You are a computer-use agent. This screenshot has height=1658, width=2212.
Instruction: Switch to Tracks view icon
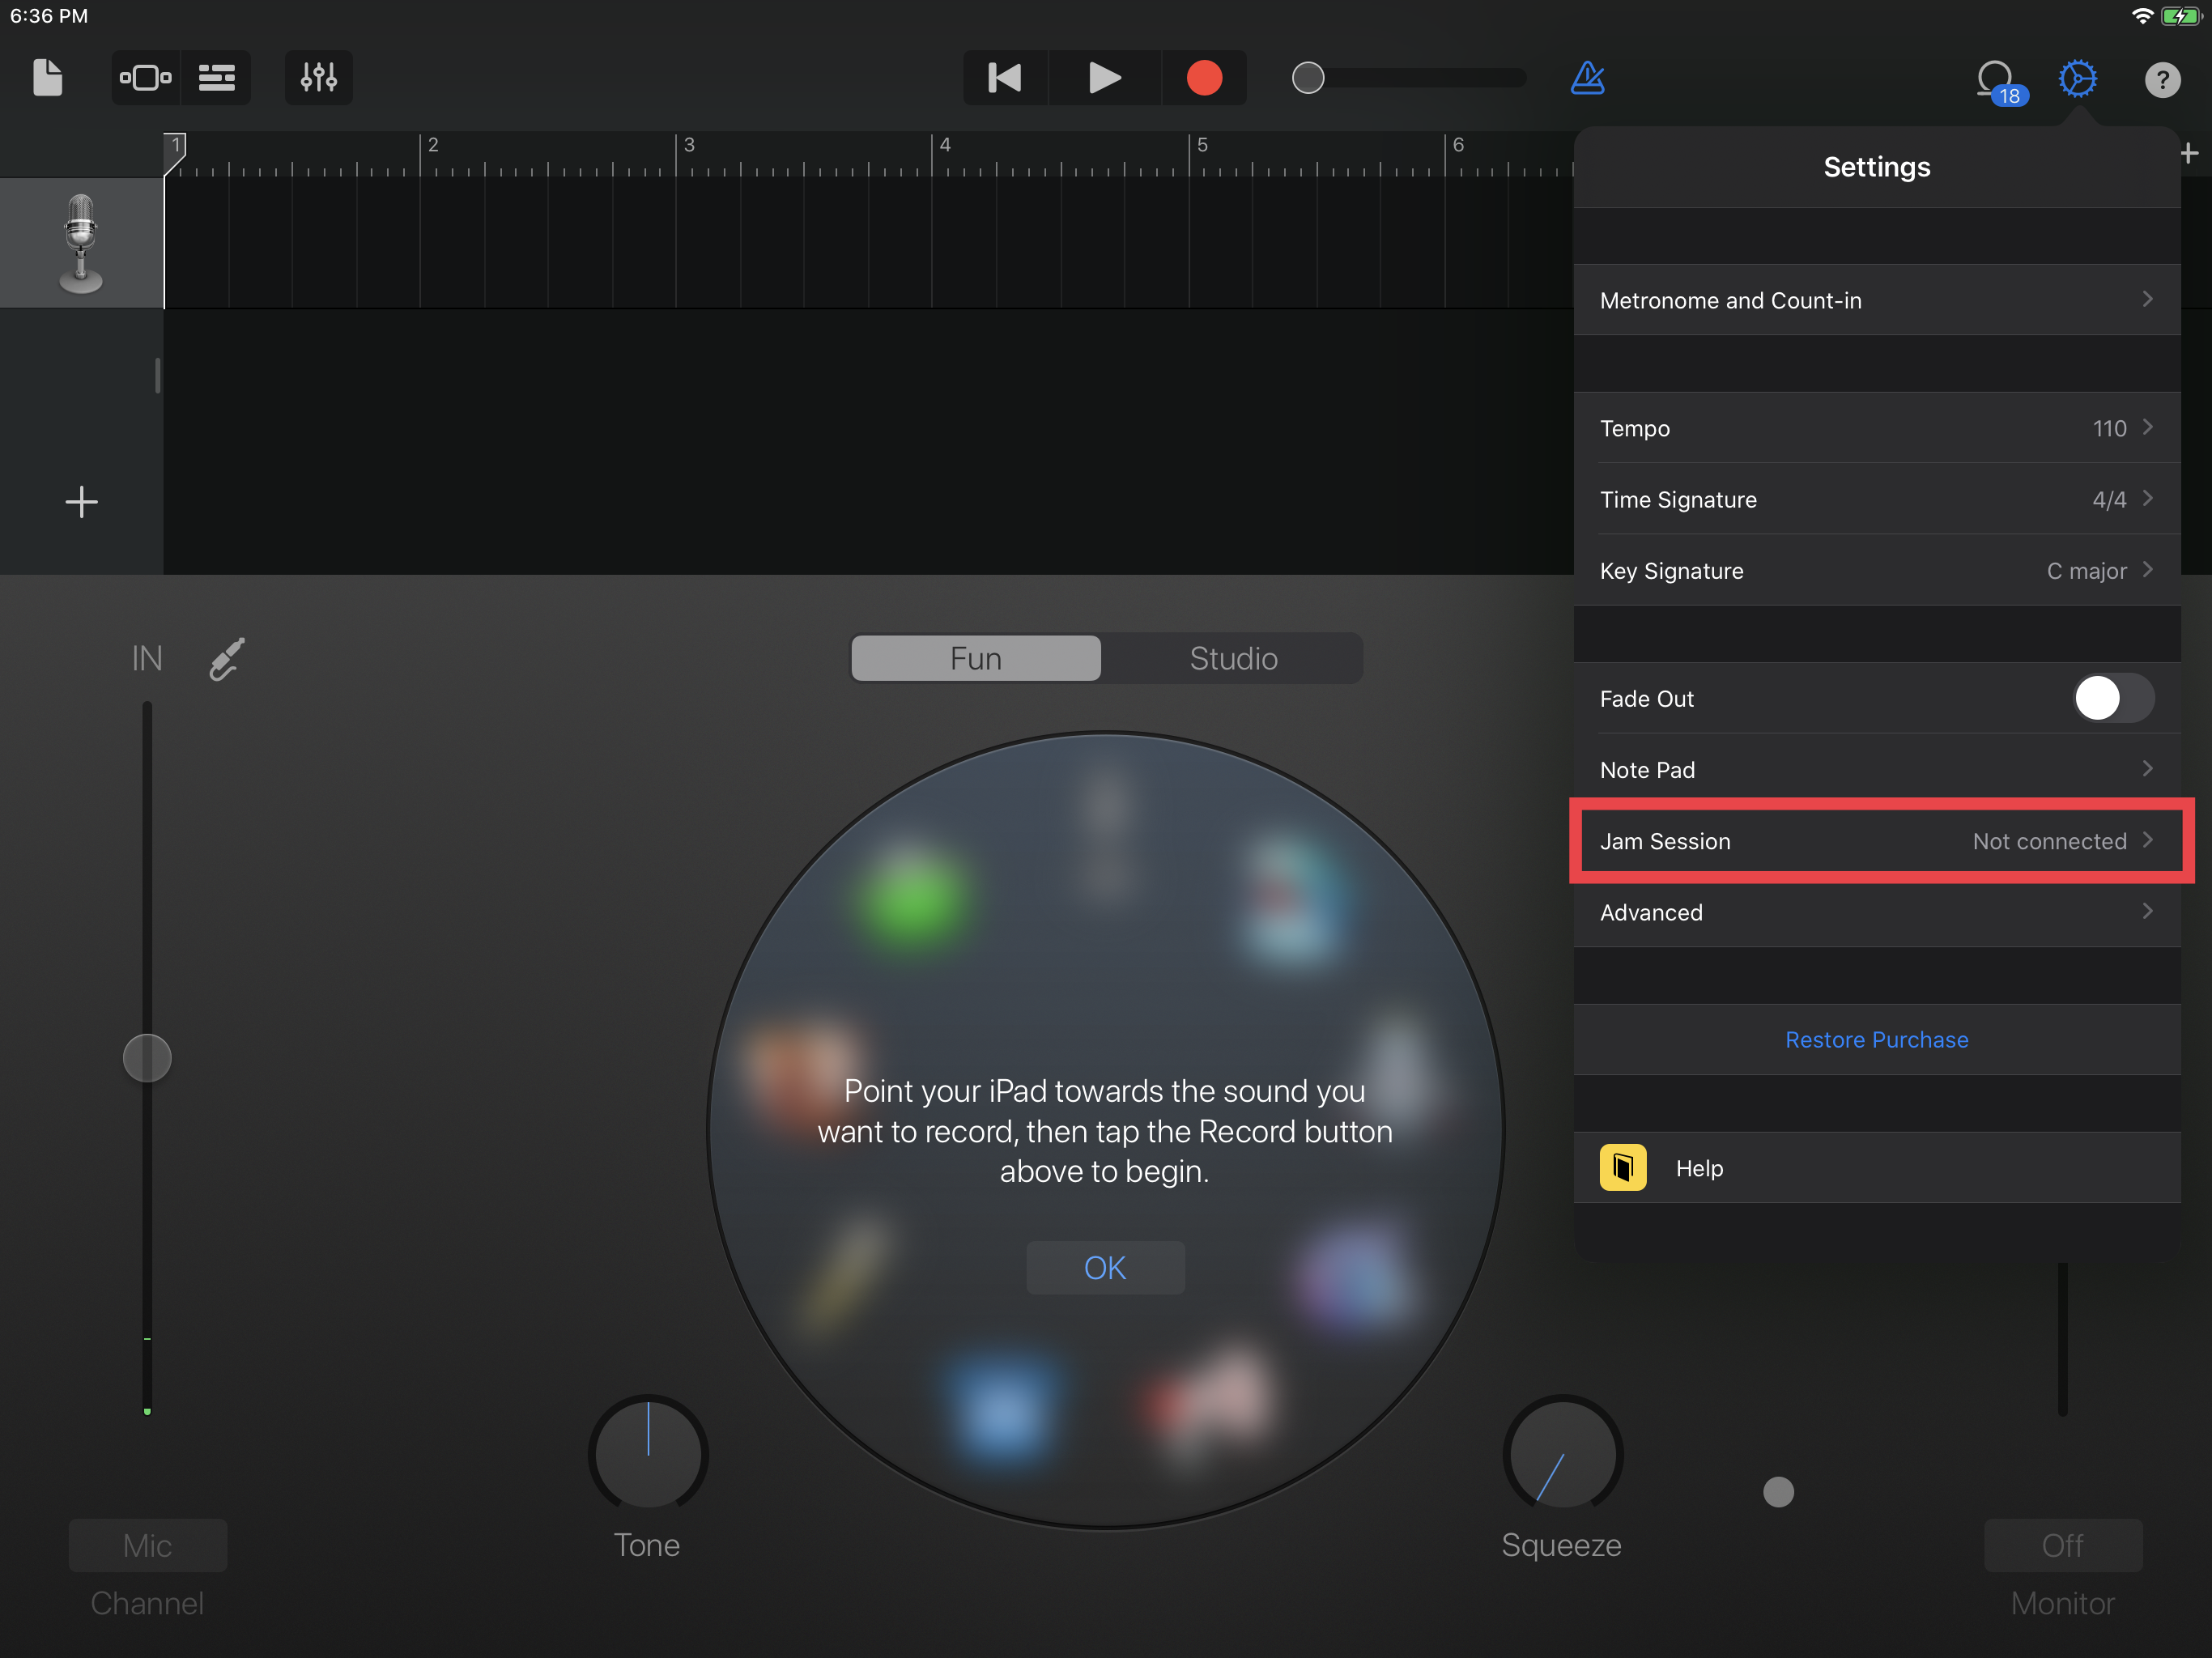217,77
